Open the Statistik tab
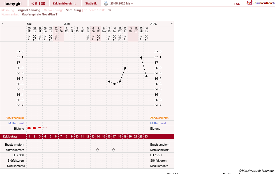This screenshot has width=275, height=174. [x=91, y=3]
